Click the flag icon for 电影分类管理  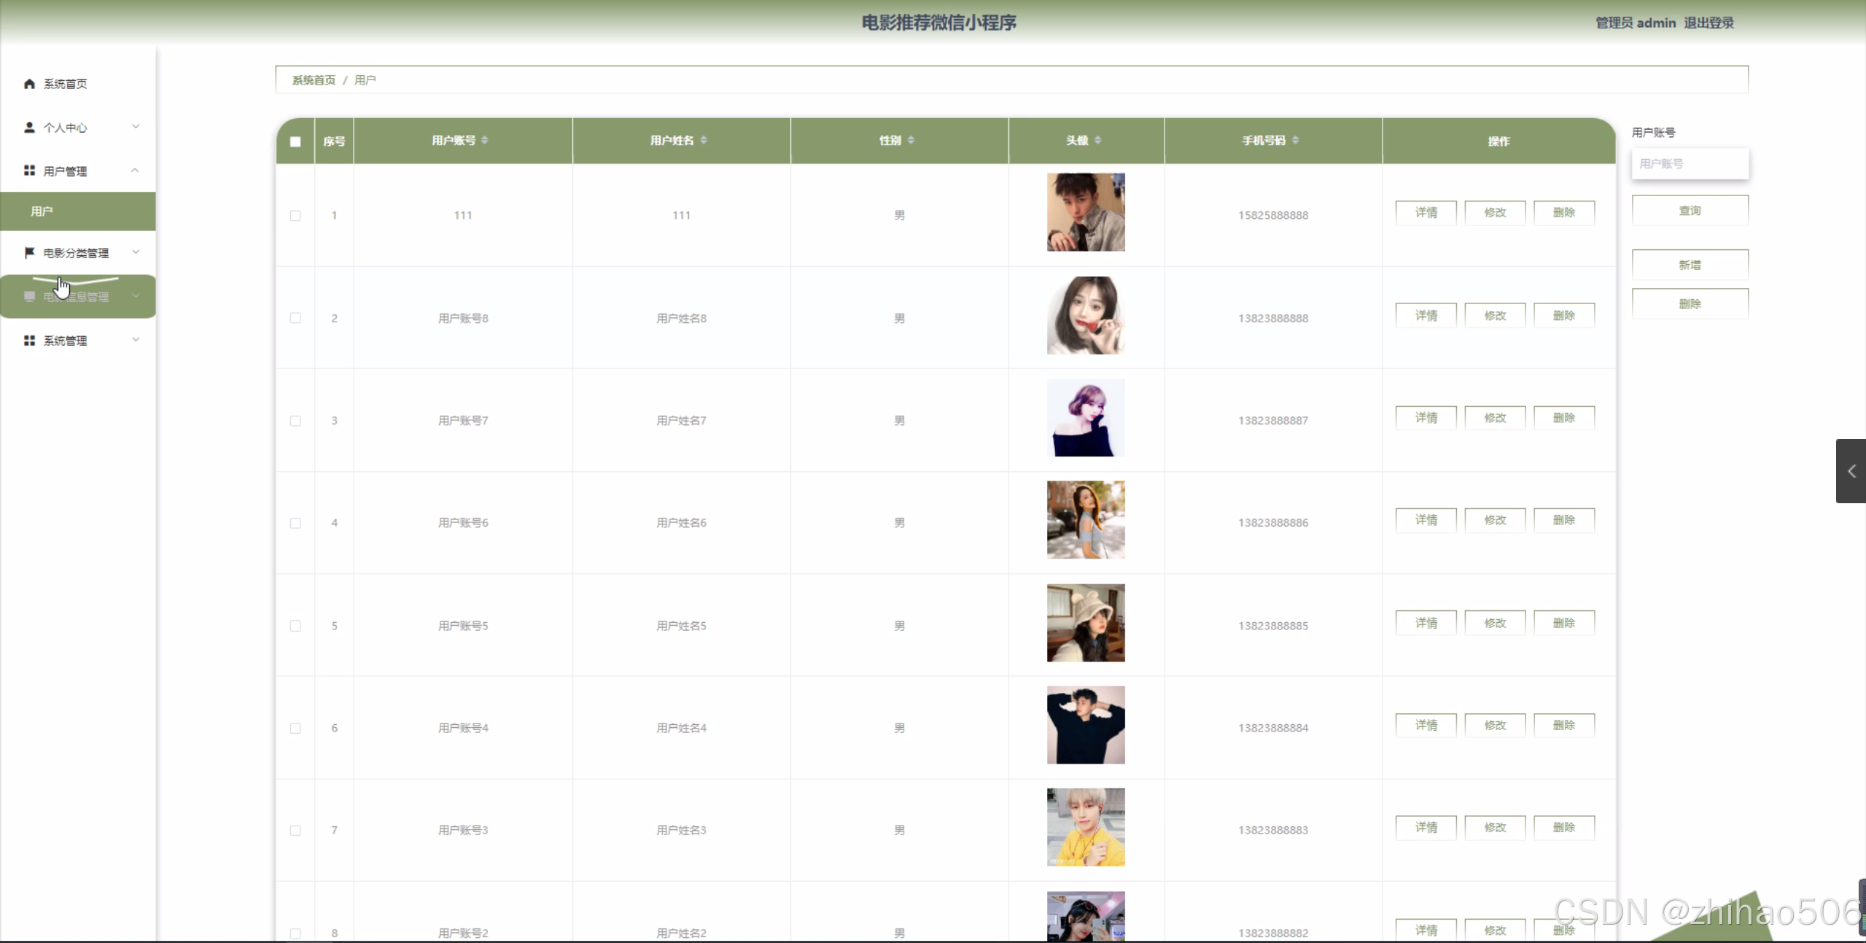click(x=29, y=253)
